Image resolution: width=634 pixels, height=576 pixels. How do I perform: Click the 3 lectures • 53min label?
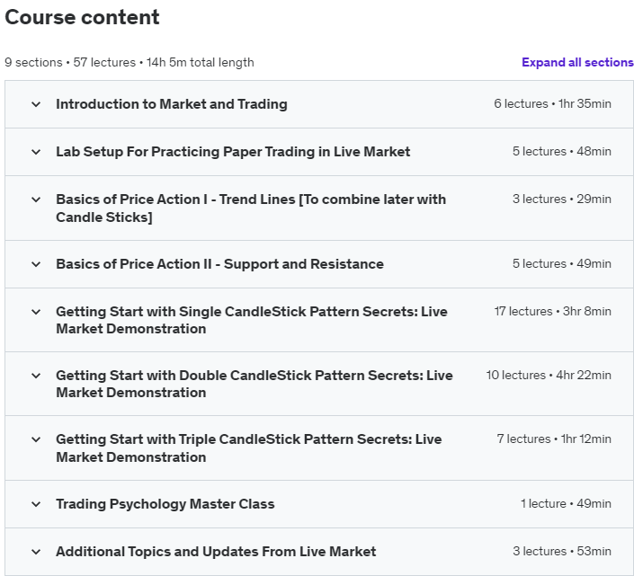562,552
